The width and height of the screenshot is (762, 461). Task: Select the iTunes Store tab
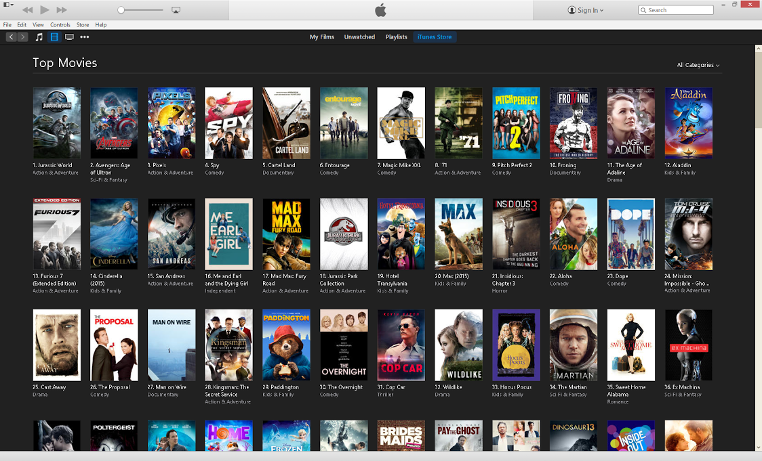[435, 37]
